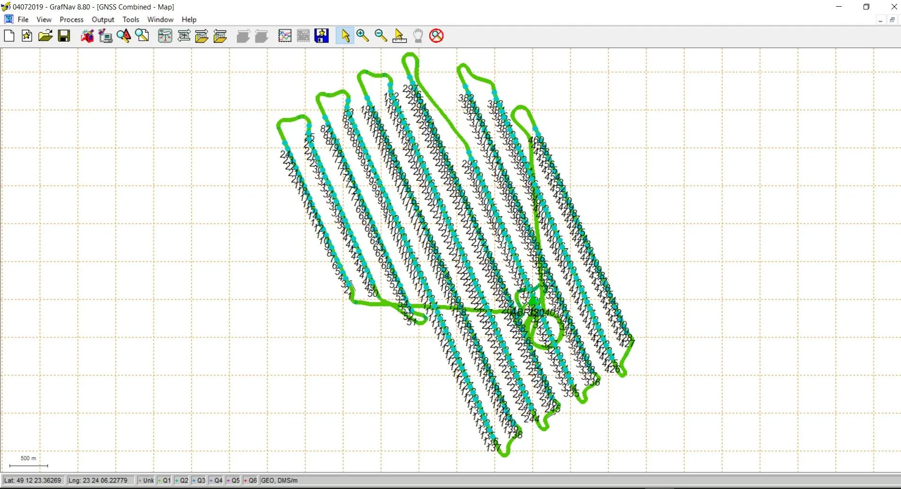Click the open project folder icon

45,36
